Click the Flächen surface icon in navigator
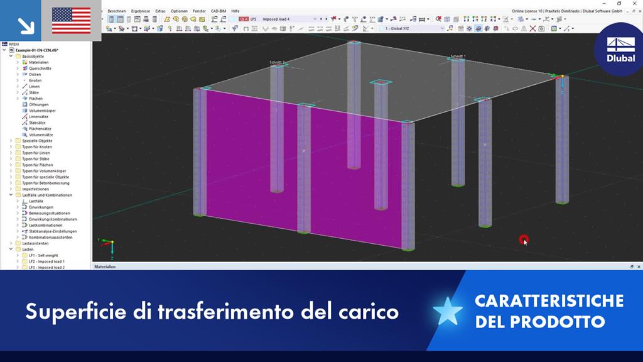 (x=24, y=99)
